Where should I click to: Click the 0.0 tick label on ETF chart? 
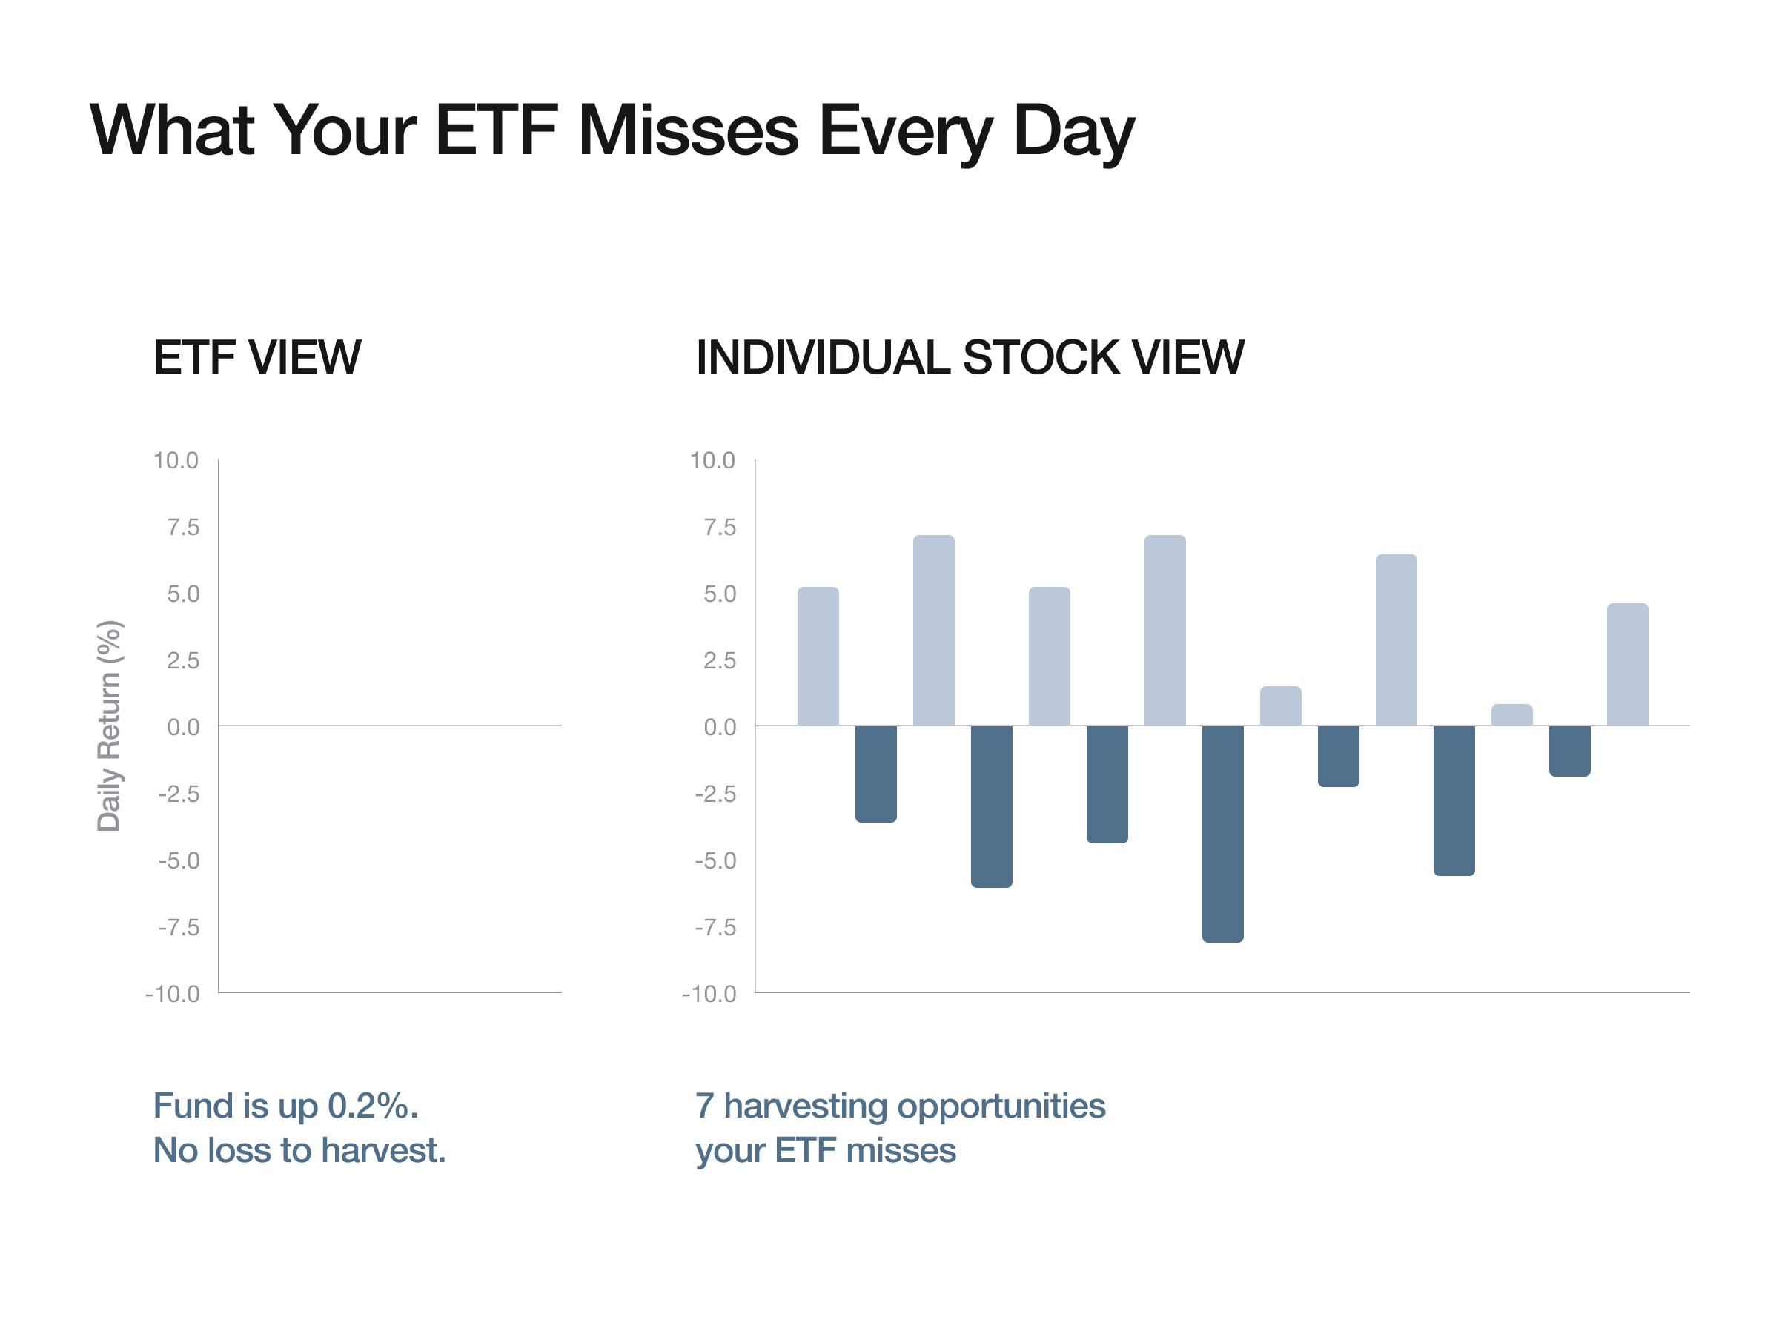point(182,727)
